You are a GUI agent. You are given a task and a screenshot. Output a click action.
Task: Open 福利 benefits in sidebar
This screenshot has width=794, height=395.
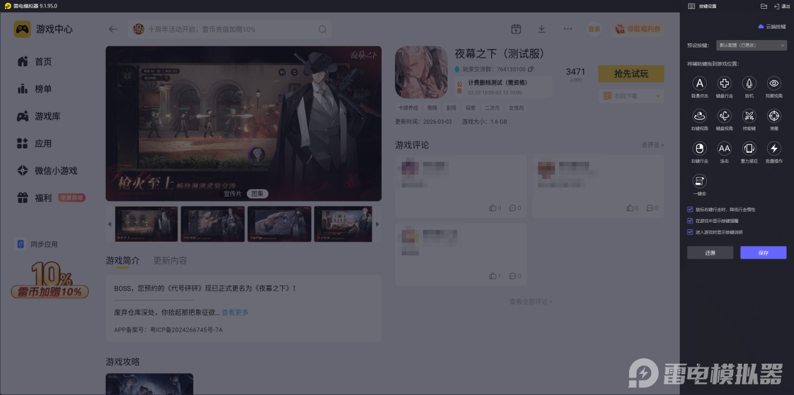(34, 198)
